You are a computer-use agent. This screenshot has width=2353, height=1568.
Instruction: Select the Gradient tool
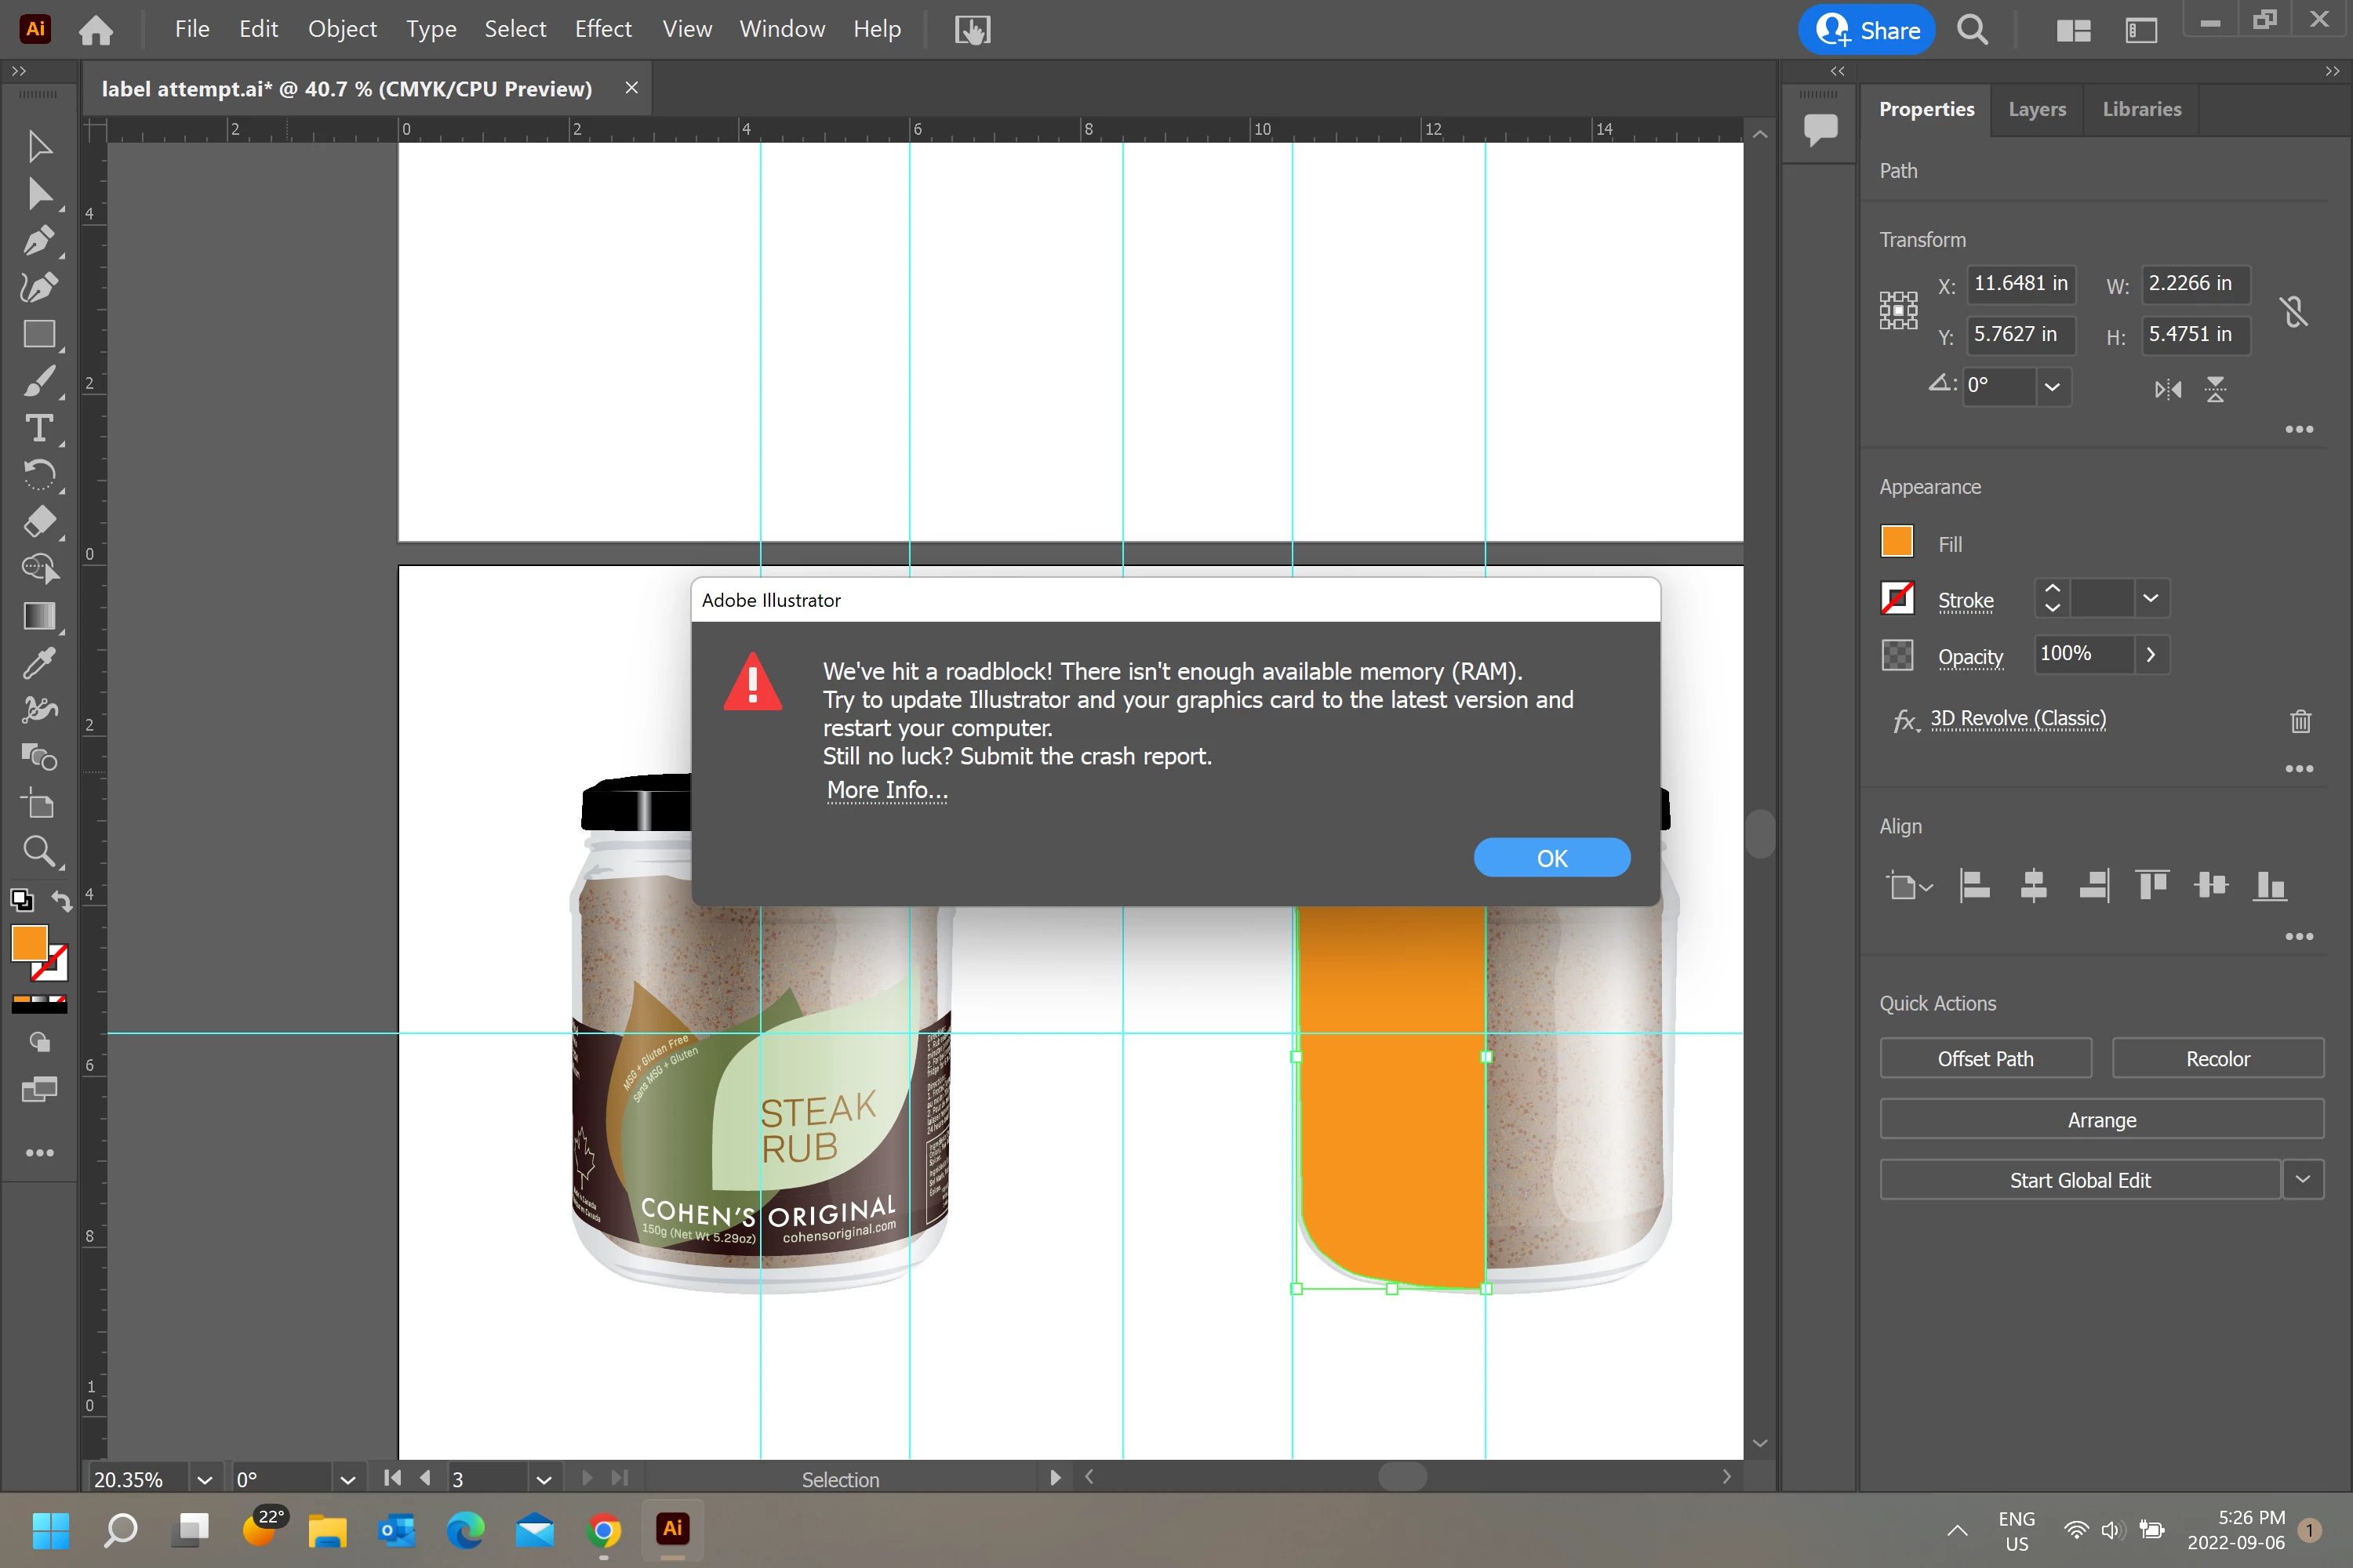tap(38, 616)
